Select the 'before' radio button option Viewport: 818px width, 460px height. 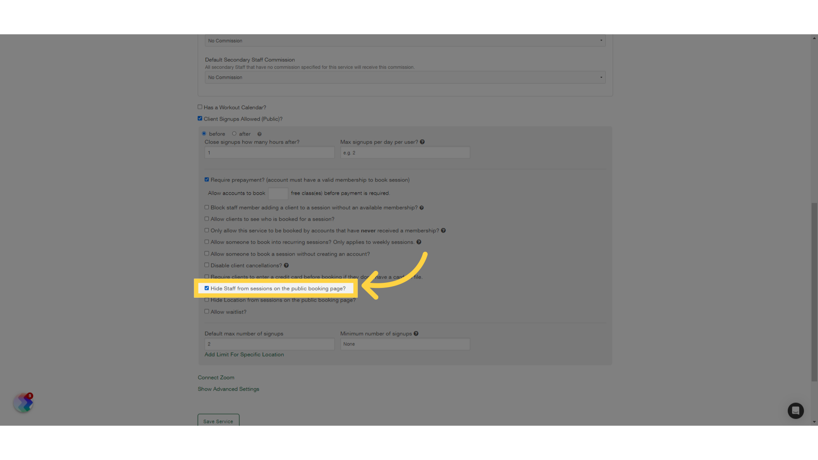click(205, 133)
